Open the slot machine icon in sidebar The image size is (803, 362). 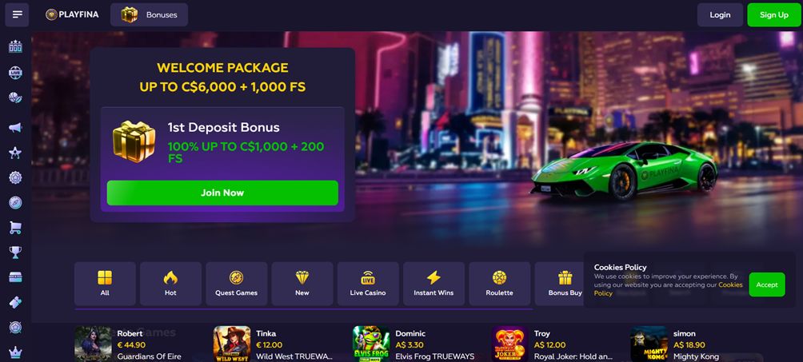pyautogui.click(x=15, y=47)
